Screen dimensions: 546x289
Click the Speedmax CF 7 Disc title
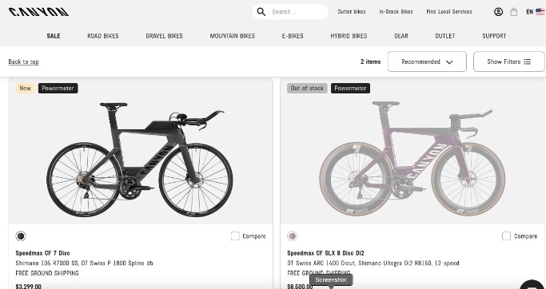42,253
